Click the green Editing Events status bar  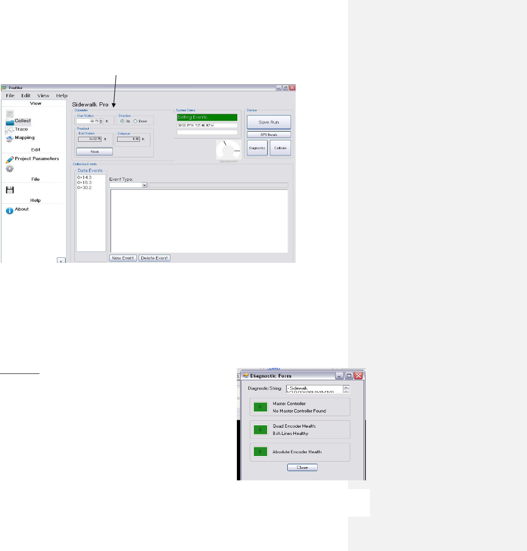click(x=207, y=117)
